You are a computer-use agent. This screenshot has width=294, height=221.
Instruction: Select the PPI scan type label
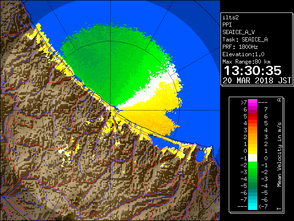tap(227, 25)
